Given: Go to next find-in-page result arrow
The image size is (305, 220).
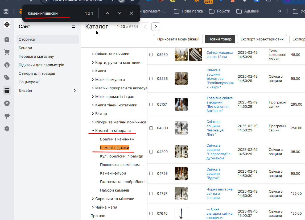Looking at the screenshot, I should 119,13.
